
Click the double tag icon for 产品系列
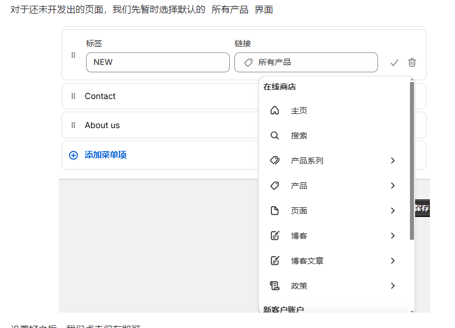coord(274,160)
